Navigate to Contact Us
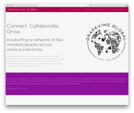The height and width of the screenshot is (113, 134). (x=102, y=10)
